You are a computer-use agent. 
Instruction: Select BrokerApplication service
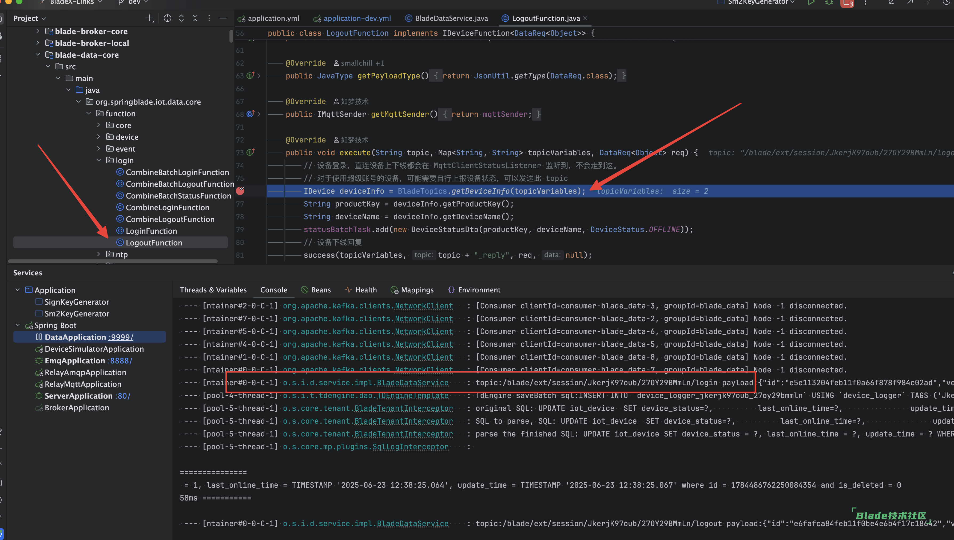(x=72, y=408)
